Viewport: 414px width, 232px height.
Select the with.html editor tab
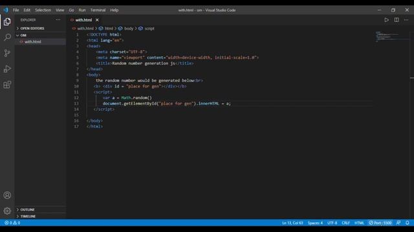83,20
